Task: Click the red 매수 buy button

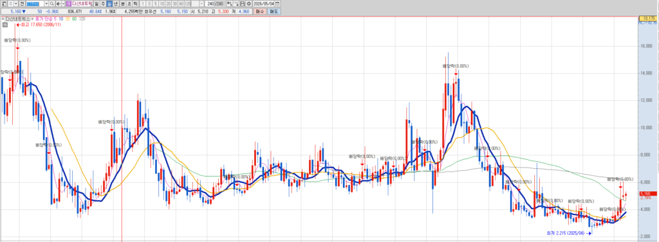Action: (x=260, y=12)
